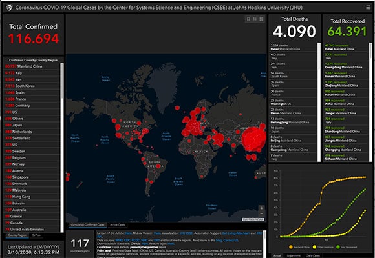This screenshot has width=375, height=258.
Task: Select Guangdong row in recovered list
Action: point(346,66)
